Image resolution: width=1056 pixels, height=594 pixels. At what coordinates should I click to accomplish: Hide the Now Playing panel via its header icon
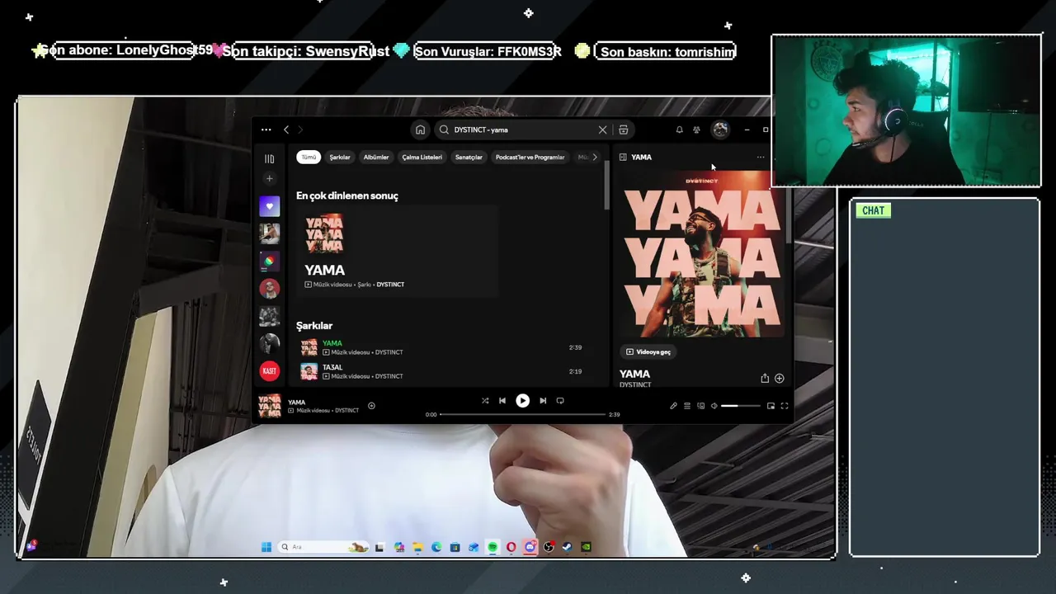(623, 157)
